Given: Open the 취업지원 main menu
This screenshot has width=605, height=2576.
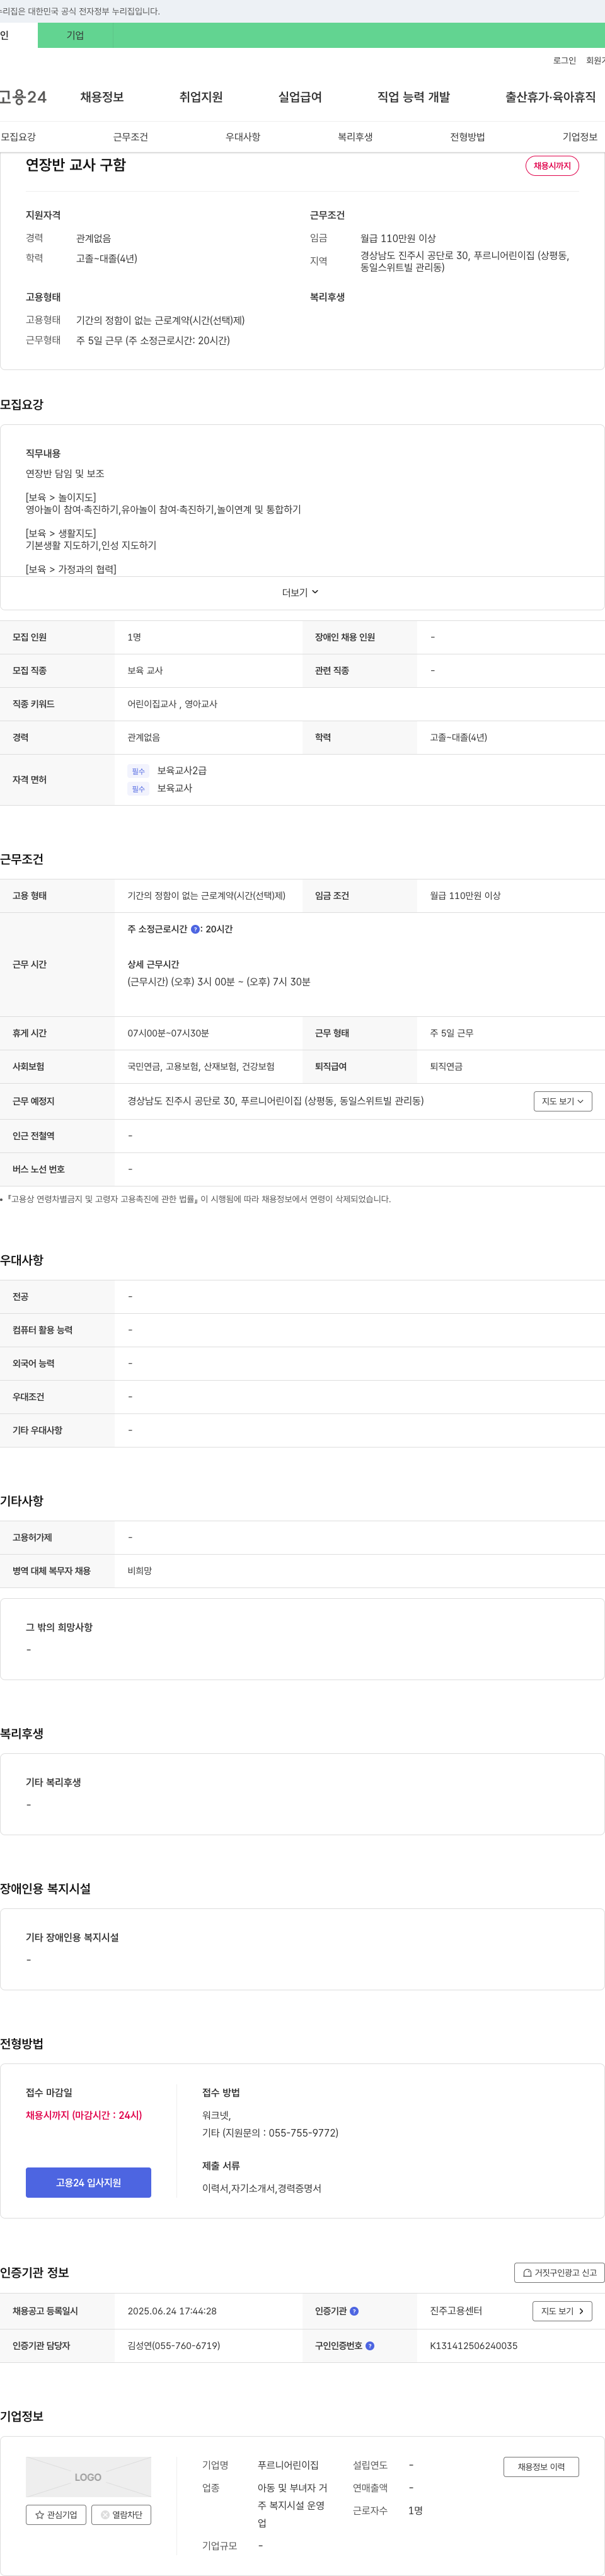Looking at the screenshot, I should (201, 97).
